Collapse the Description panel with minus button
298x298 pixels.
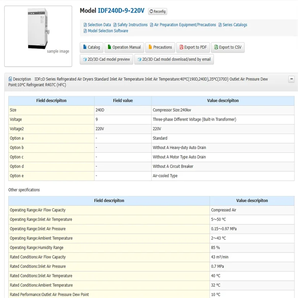coord(292,79)
